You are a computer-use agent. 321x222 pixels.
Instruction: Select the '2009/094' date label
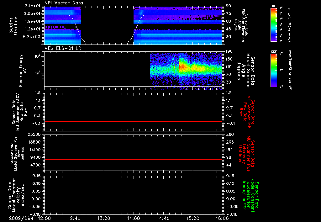pos(21,218)
